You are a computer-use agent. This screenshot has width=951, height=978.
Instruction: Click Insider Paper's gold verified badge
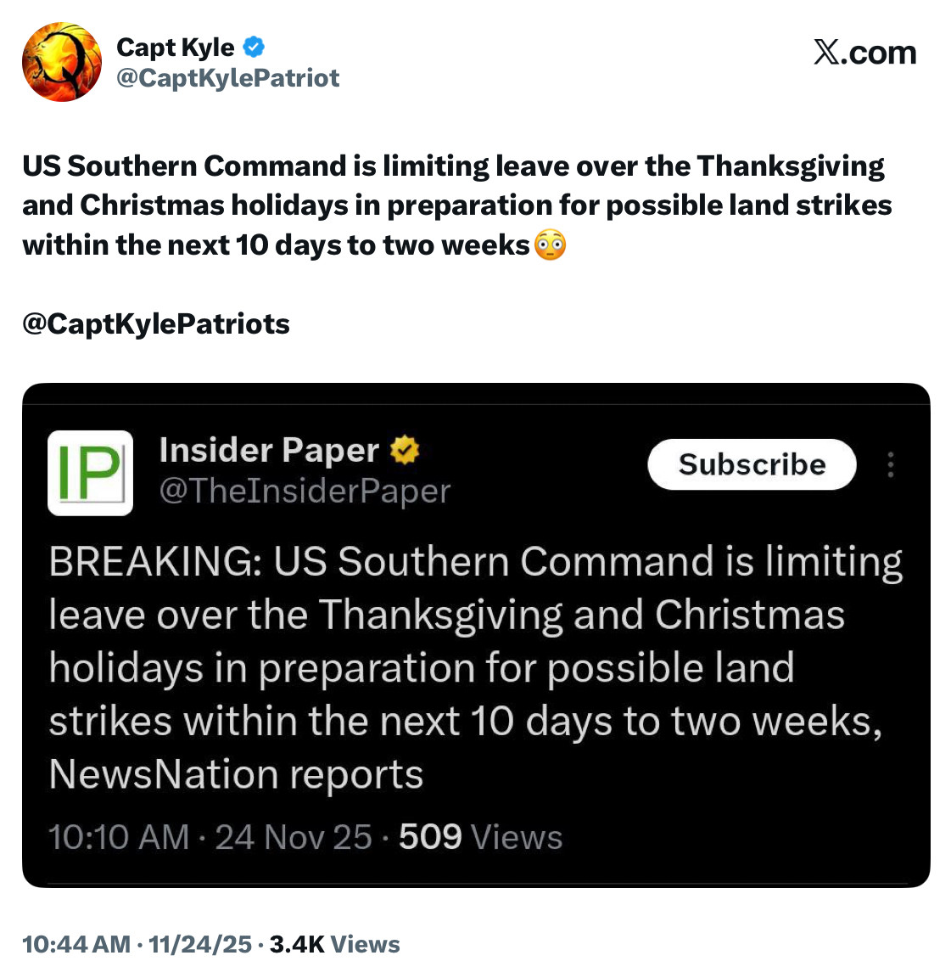pyautogui.click(x=405, y=450)
